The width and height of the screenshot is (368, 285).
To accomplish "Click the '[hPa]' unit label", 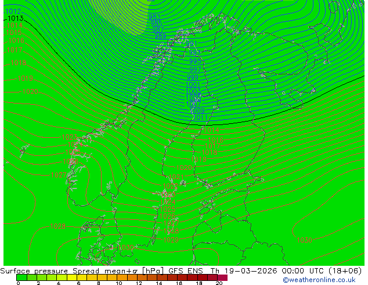I will click(x=153, y=271).
